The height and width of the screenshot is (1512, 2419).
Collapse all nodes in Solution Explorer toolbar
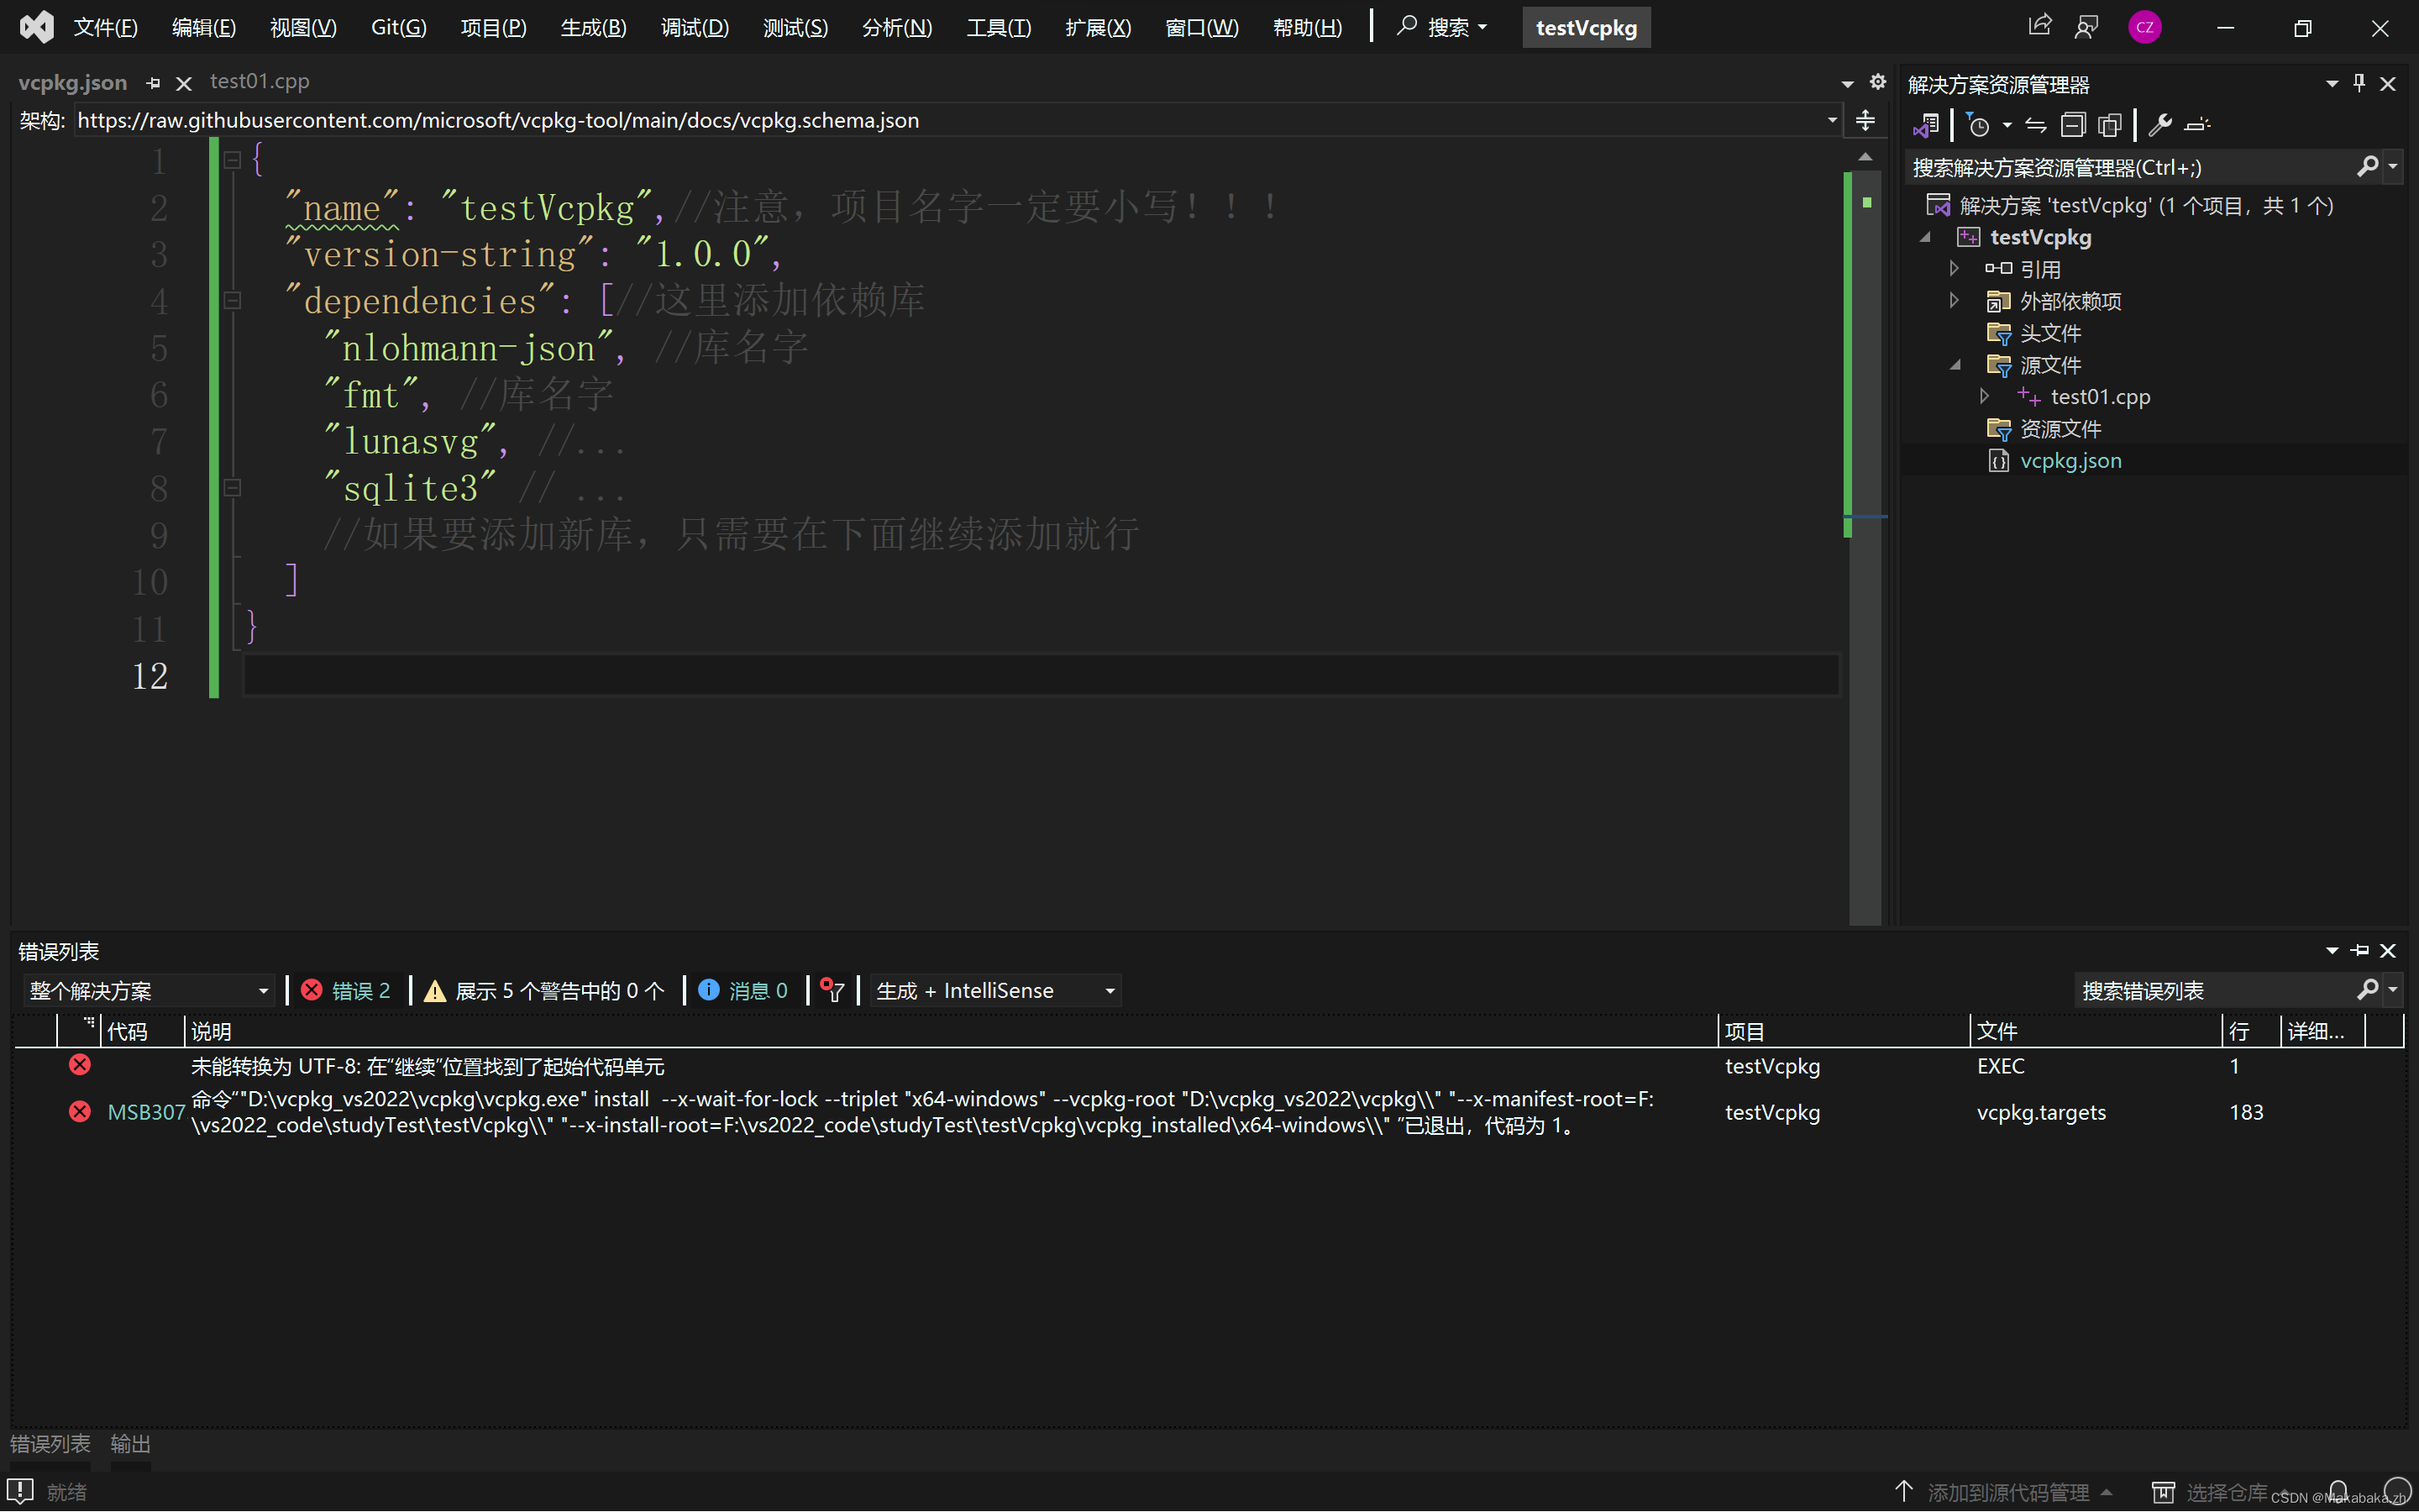click(2074, 124)
